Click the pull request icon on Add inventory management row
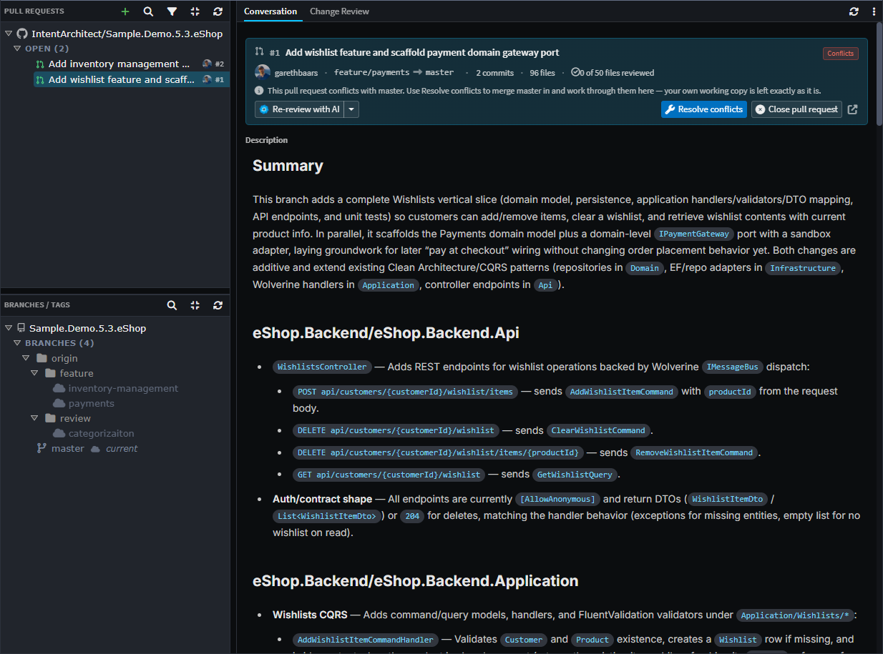The height and width of the screenshot is (654, 883). 40,64
